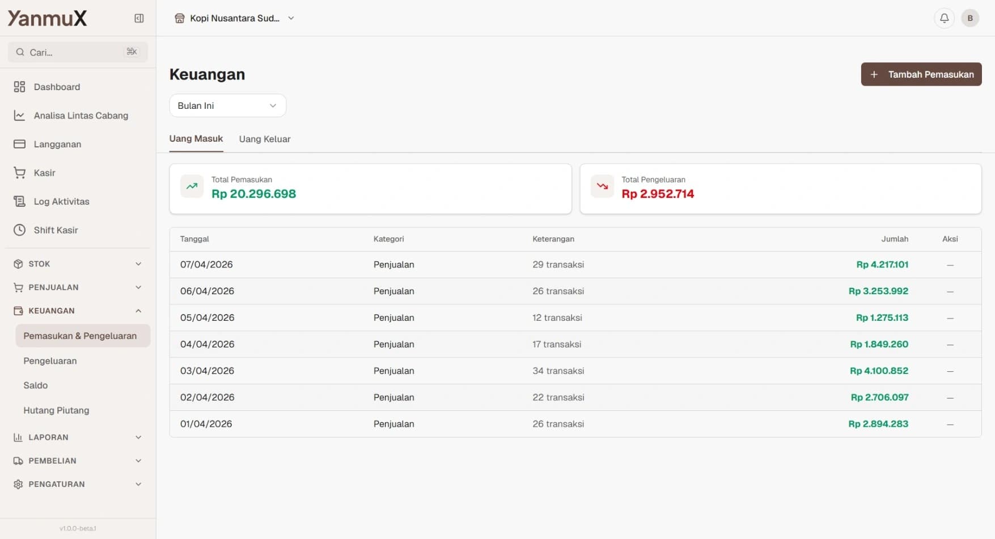The height and width of the screenshot is (539, 995).
Task: Open Kasir via the shopping cart icon
Action: coord(20,173)
